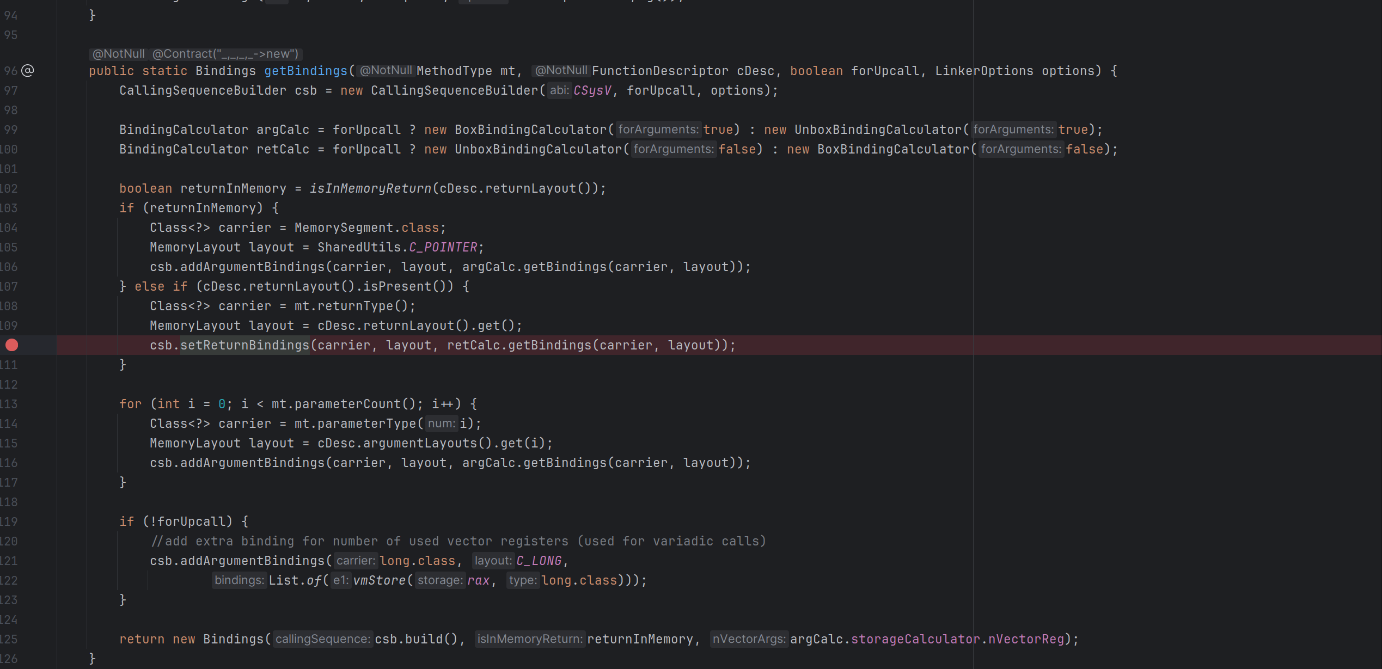Click the 'carrier:' parameter hint before long.class
The height and width of the screenshot is (669, 1382).
(356, 561)
